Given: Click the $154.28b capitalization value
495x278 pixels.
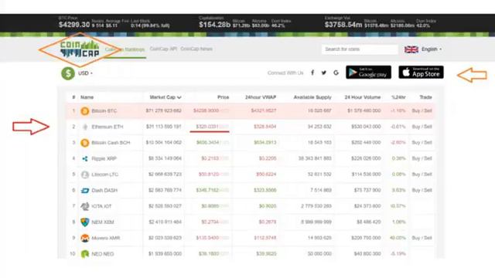Looking at the screenshot, I should pyautogui.click(x=215, y=25).
